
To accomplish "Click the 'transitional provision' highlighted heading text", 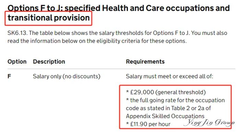I will (49, 18).
